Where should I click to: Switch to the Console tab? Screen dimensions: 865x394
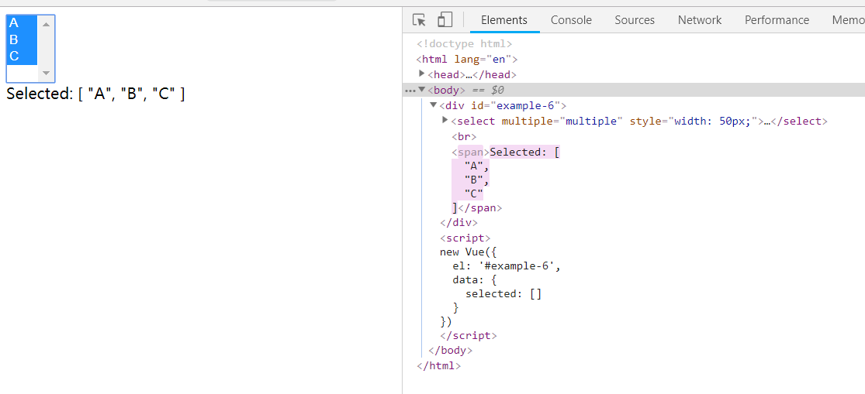[x=571, y=20]
